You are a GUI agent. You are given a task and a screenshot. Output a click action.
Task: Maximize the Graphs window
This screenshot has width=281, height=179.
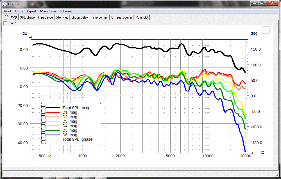click(262, 3)
